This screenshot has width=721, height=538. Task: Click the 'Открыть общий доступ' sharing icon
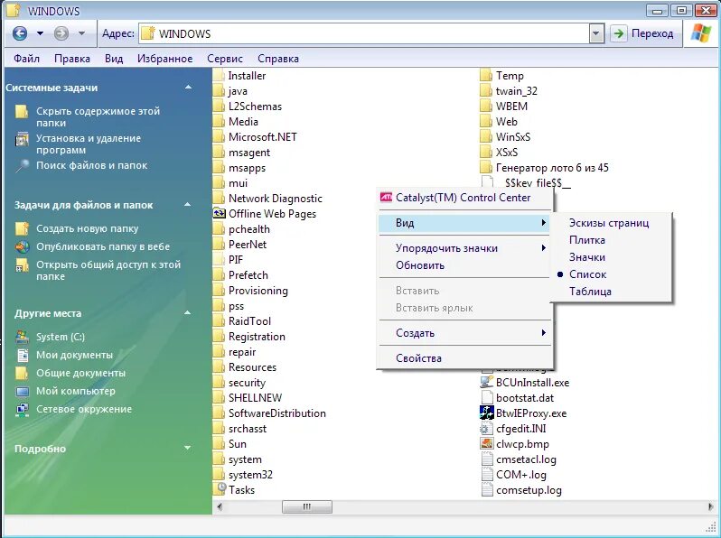[x=22, y=265]
